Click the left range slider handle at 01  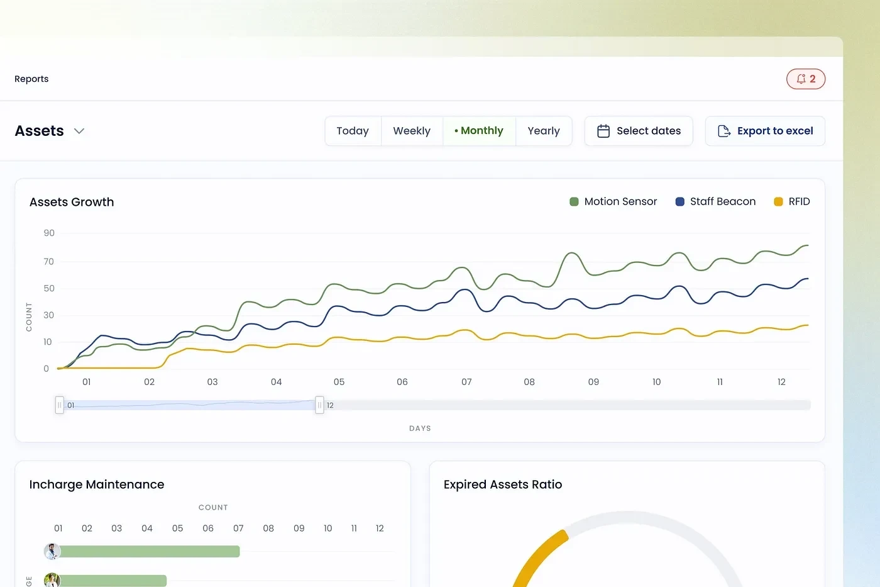[60, 405]
